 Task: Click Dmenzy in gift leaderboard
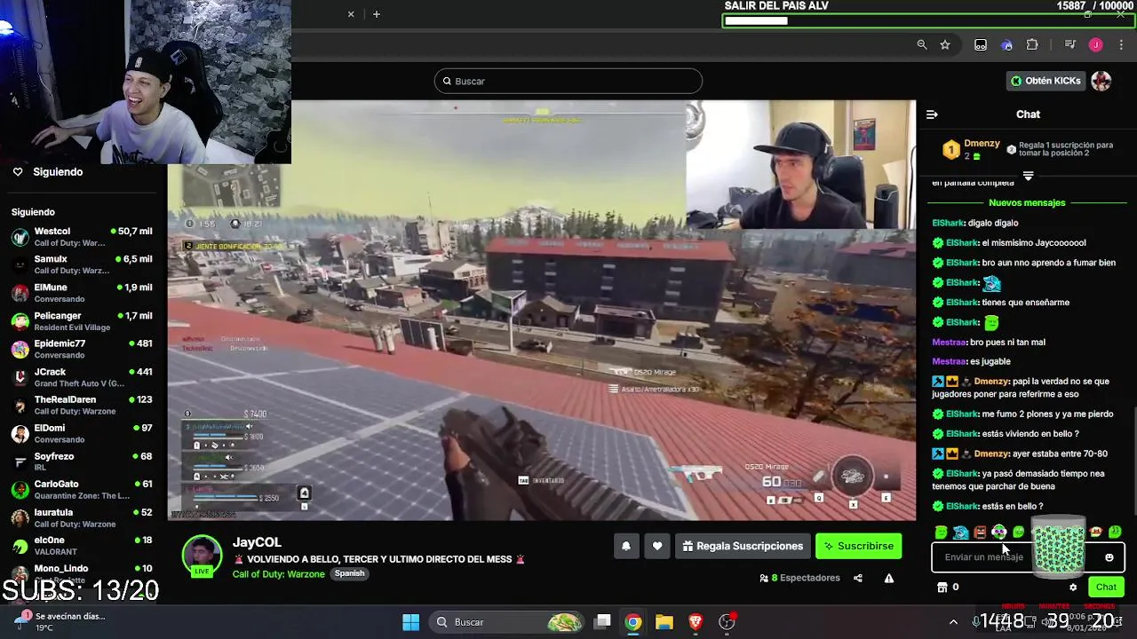(x=982, y=144)
